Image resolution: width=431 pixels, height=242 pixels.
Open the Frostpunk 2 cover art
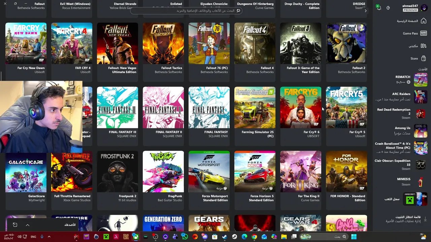pyautogui.click(x=118, y=171)
